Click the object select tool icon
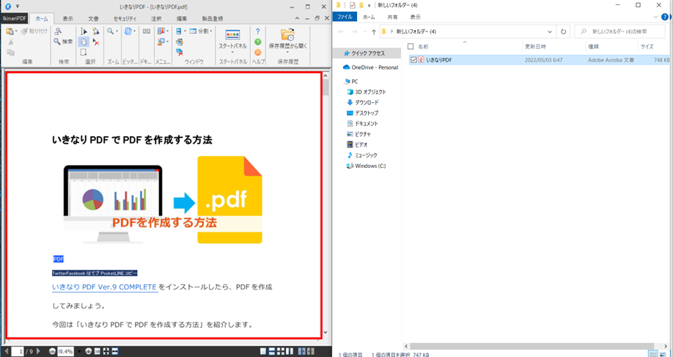This screenshot has width=673, height=357. click(x=96, y=32)
